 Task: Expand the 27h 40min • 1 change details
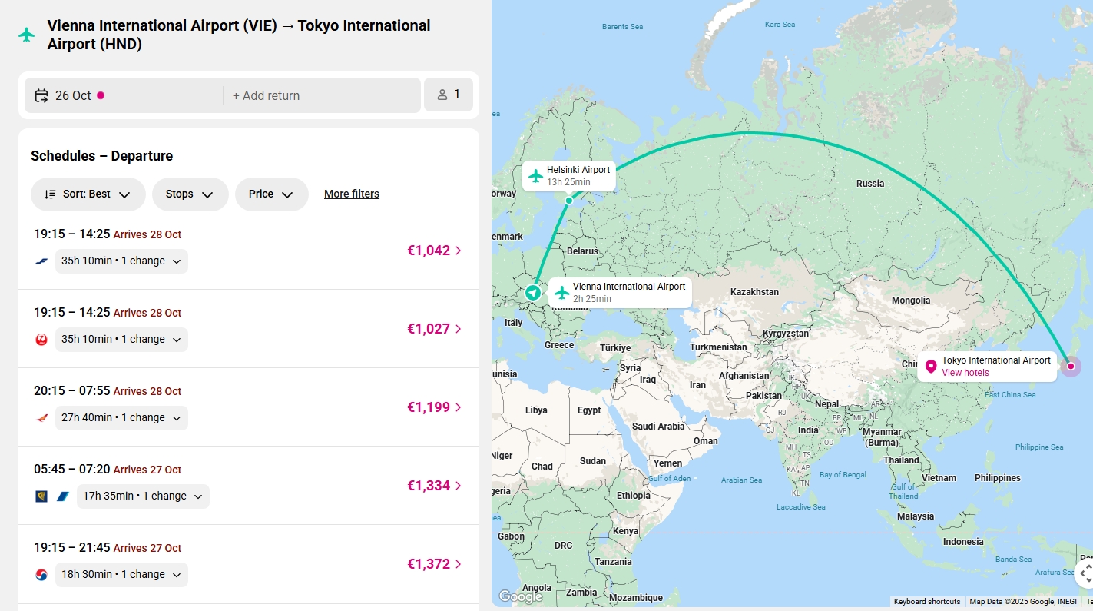121,418
